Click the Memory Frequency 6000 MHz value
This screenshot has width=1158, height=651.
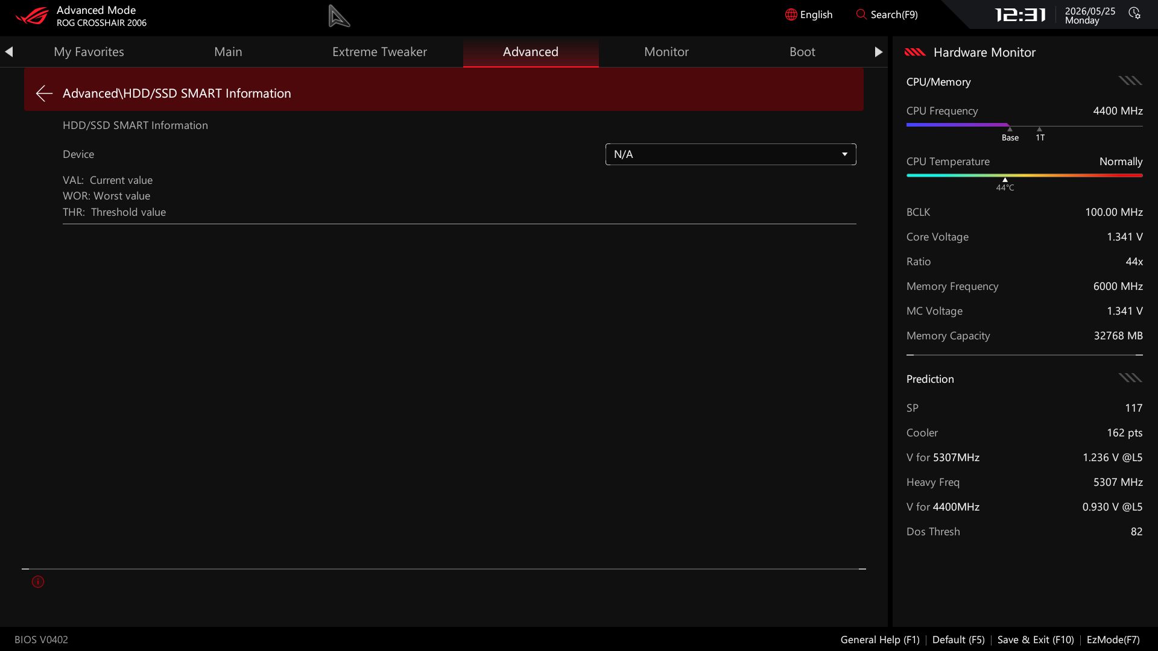[1118, 286]
